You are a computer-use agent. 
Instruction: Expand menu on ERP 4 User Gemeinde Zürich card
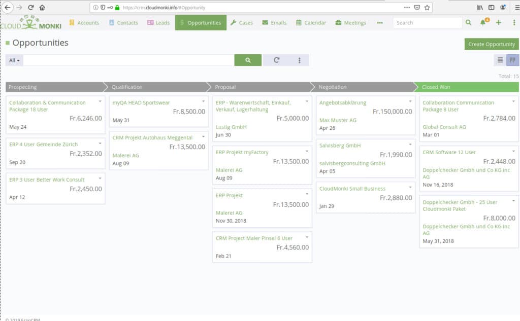click(x=100, y=143)
